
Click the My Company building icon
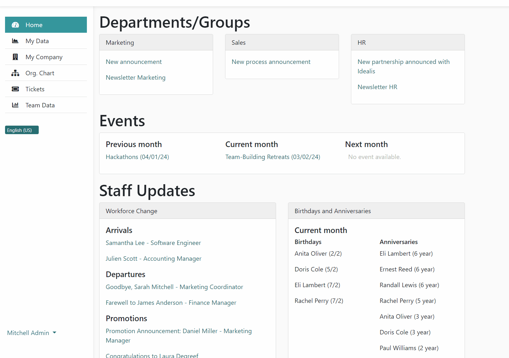pos(15,57)
